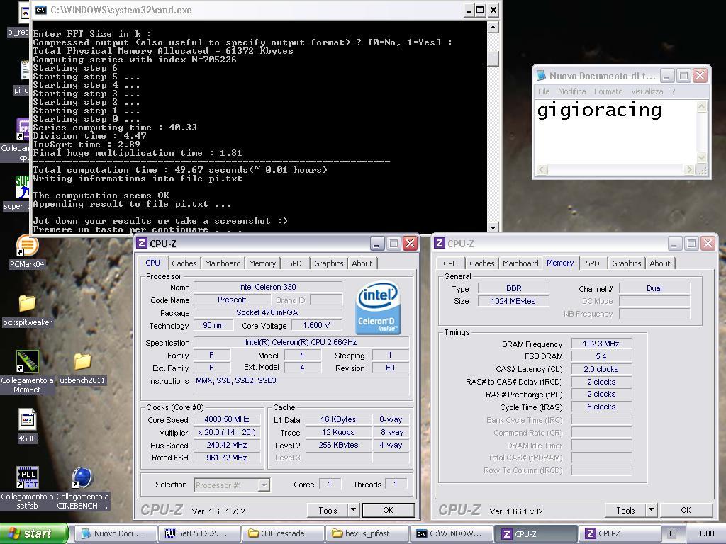The image size is (726, 544).
Task: Click the CPU-Z title bar icon of left window
Action: coord(142,244)
